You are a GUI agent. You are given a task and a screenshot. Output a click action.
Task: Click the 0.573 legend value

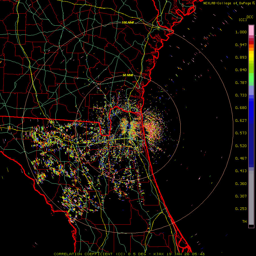coord(241,133)
